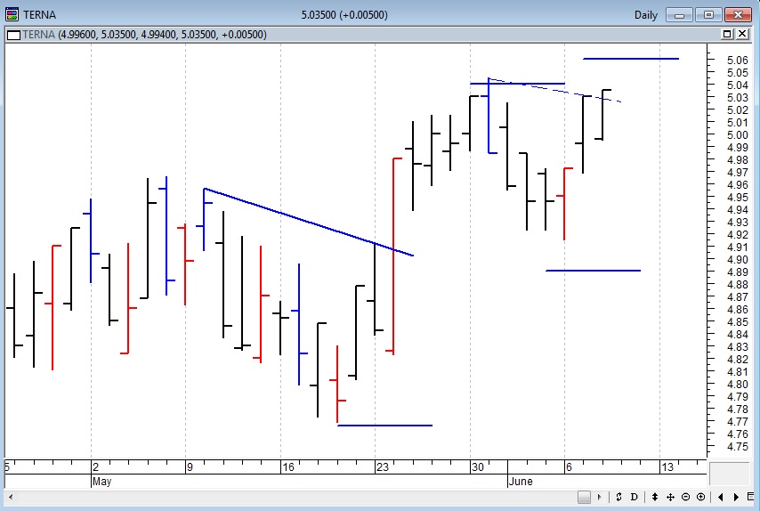Click the empty box right of date axis
Image resolution: width=760 pixels, height=511 pixels.
pyautogui.click(x=730, y=474)
